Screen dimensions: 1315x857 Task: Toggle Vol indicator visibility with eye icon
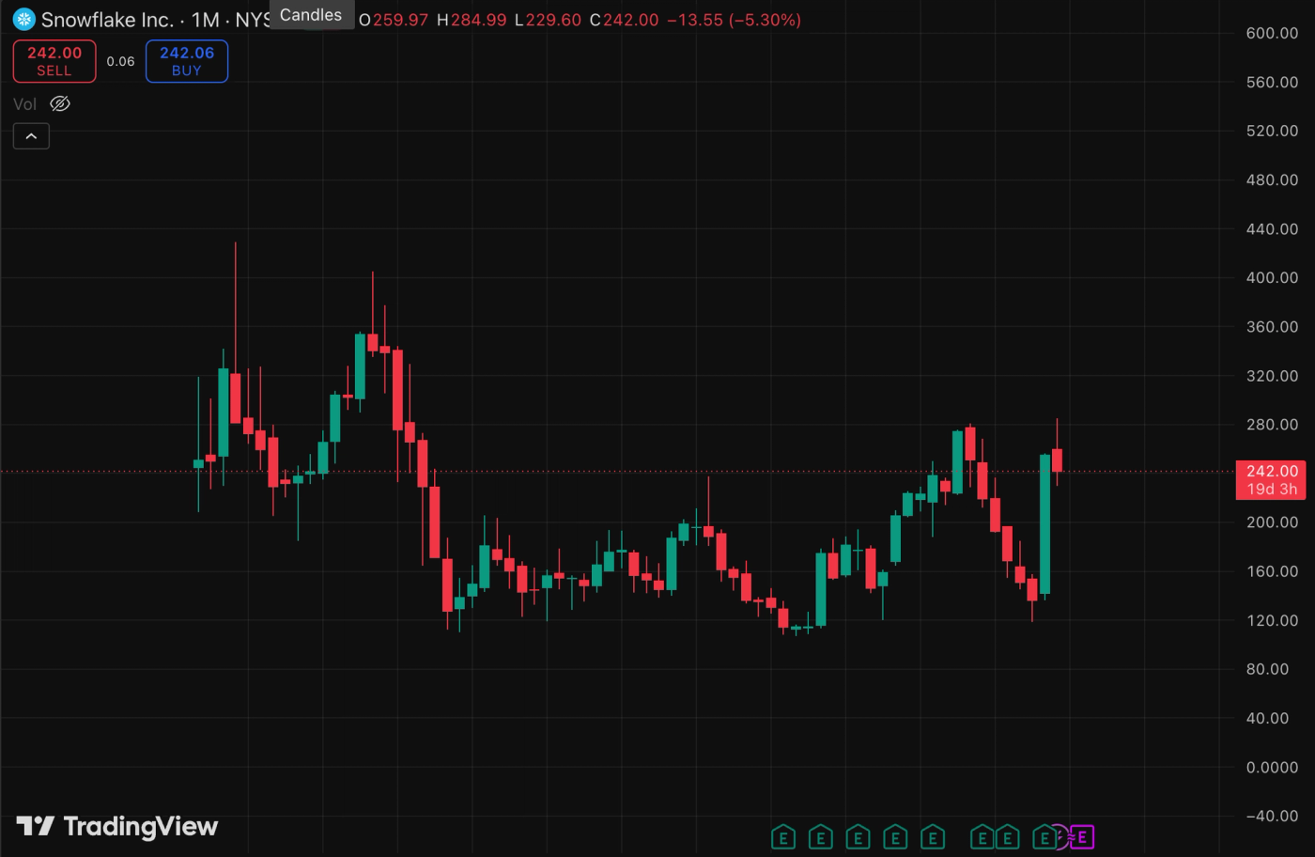click(60, 103)
